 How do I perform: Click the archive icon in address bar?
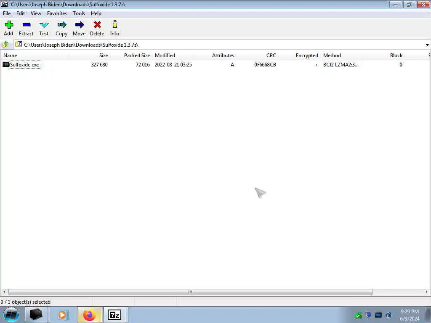tap(19, 44)
